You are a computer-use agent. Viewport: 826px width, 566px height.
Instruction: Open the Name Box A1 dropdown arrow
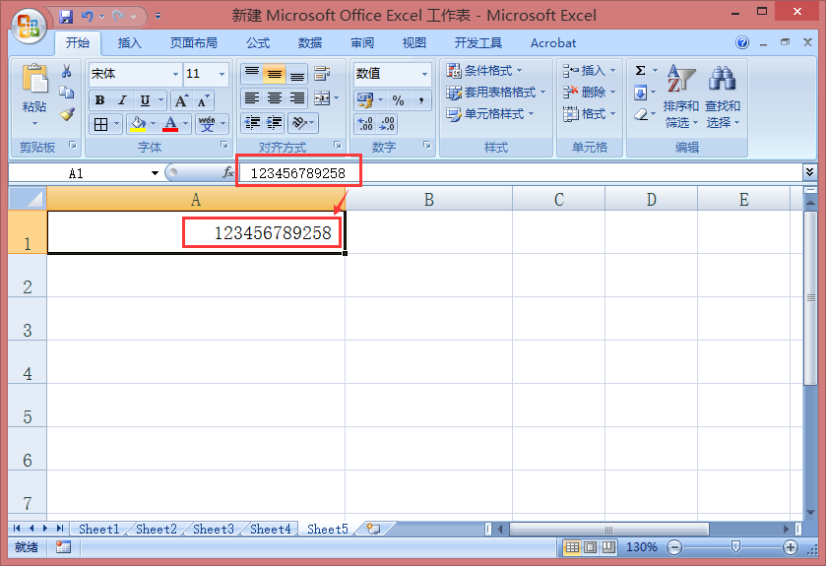(155, 173)
